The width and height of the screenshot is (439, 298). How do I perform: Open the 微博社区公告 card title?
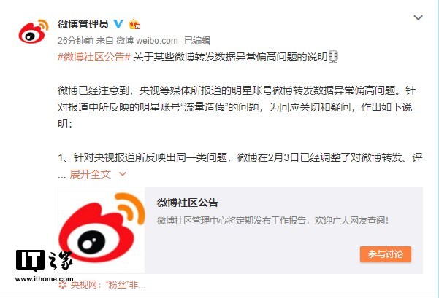pyautogui.click(x=188, y=203)
